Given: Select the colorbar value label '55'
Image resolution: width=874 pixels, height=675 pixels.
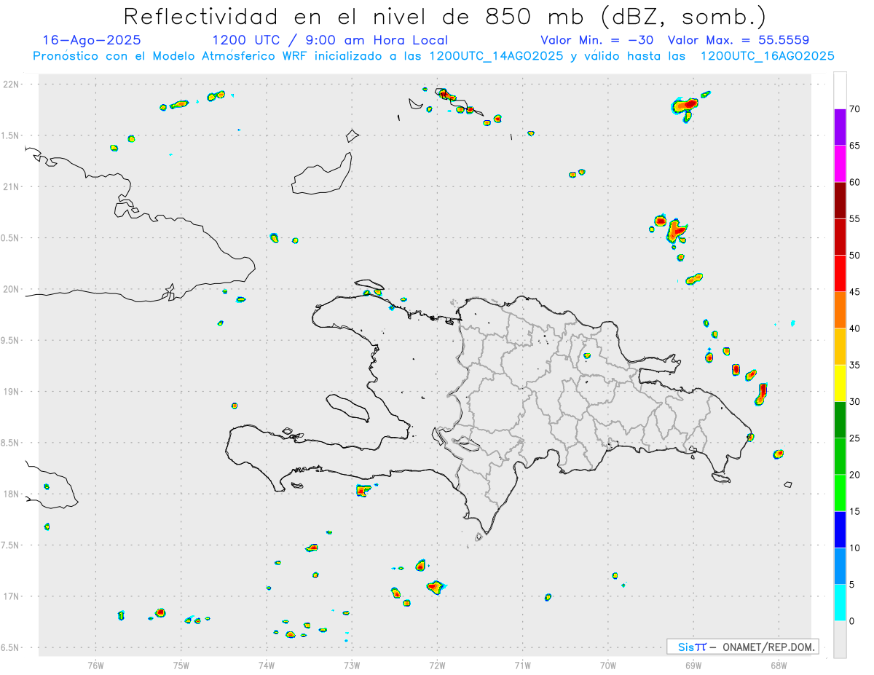Looking at the screenshot, I should click(854, 218).
